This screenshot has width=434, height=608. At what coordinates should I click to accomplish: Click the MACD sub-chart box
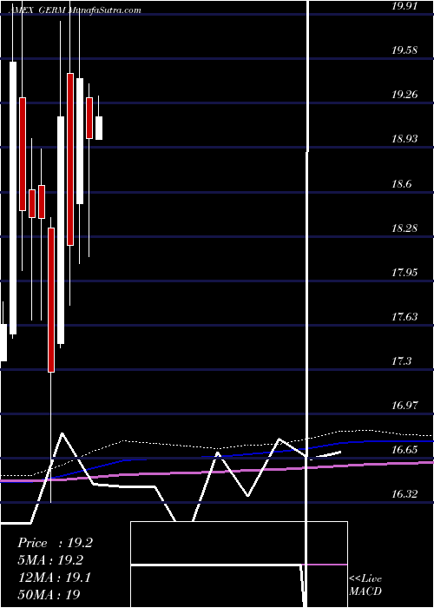point(239,565)
